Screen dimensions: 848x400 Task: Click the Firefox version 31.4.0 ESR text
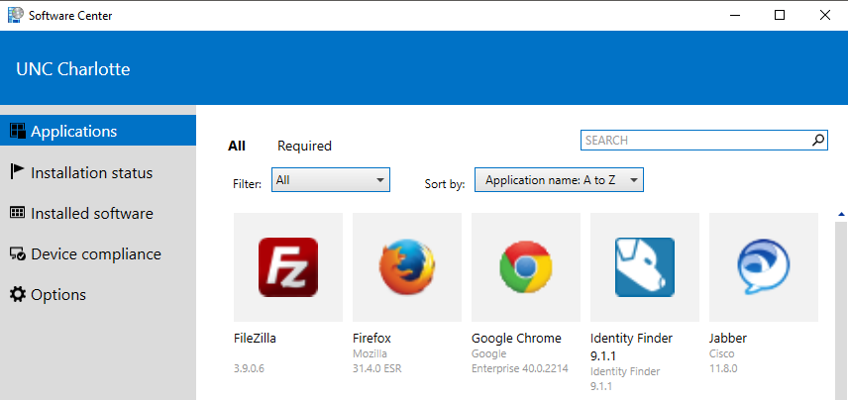(x=377, y=369)
